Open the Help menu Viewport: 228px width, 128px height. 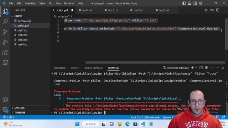click(81, 3)
